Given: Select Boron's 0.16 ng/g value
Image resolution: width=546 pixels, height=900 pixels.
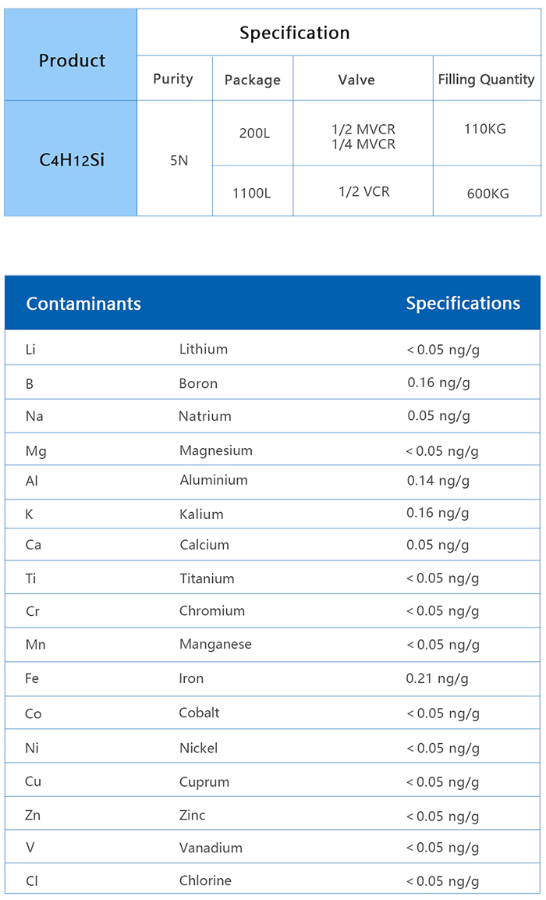Looking at the screenshot, I should (x=438, y=382).
